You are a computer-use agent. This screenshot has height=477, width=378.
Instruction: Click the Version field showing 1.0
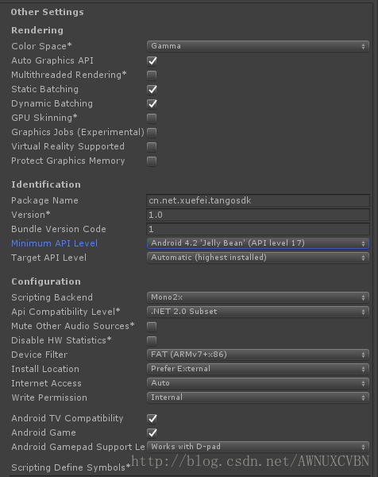(x=258, y=215)
